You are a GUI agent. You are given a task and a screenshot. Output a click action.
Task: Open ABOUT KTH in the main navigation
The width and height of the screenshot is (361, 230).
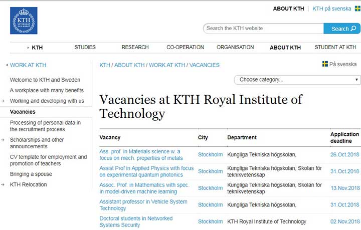point(285,48)
